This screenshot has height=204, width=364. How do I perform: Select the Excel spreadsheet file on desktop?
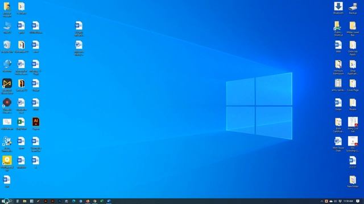tap(21, 124)
